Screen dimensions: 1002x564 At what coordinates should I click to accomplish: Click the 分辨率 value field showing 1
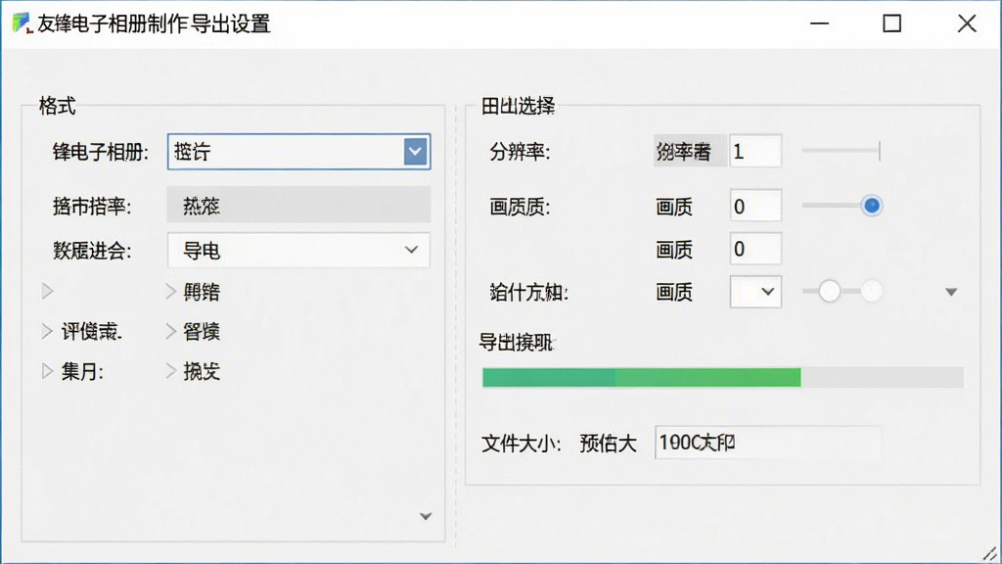[x=755, y=152]
